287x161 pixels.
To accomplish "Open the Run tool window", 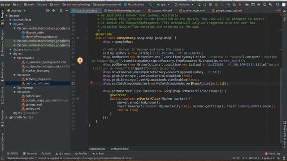I will click(x=98, y=153).
